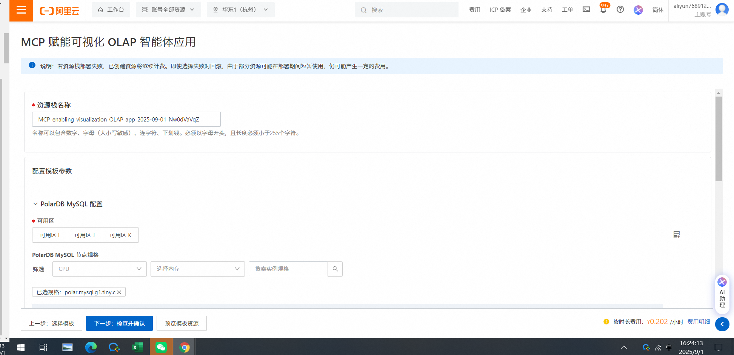Open the Cloud Shell terminal icon
This screenshot has width=734, height=355.
point(586,9)
